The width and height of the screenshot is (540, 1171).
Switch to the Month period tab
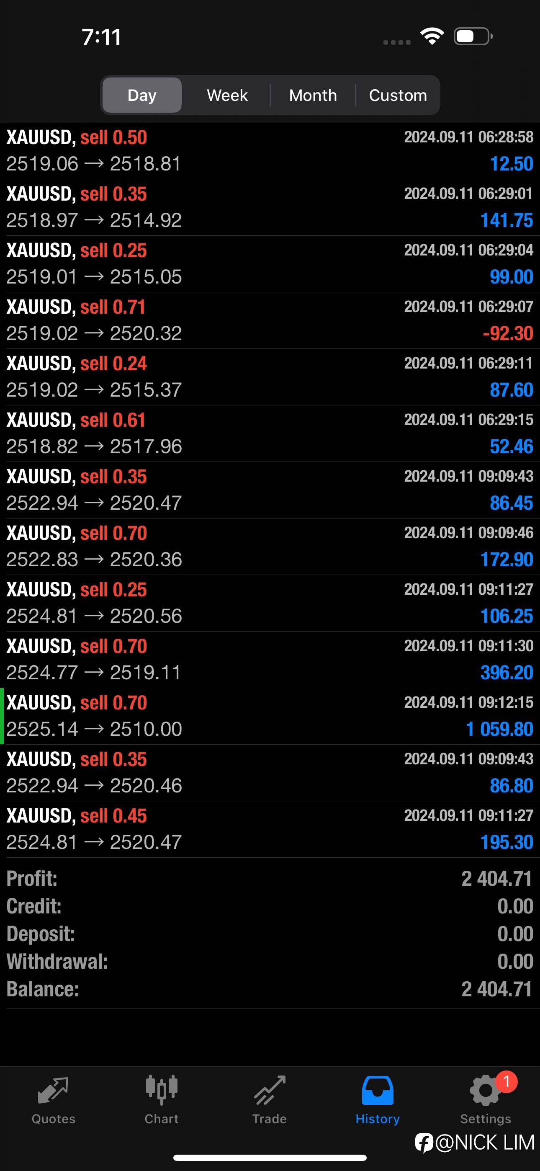coord(313,95)
